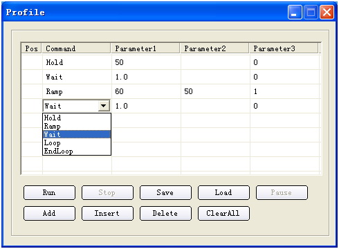
Task: Click Parameter2 cell showing 50
Action: point(215,91)
